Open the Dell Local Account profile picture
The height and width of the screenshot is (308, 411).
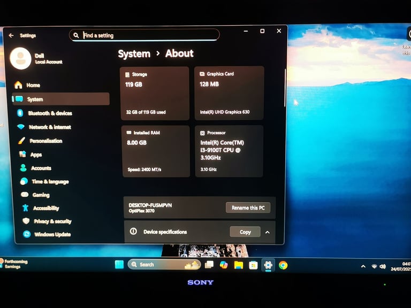click(x=20, y=58)
